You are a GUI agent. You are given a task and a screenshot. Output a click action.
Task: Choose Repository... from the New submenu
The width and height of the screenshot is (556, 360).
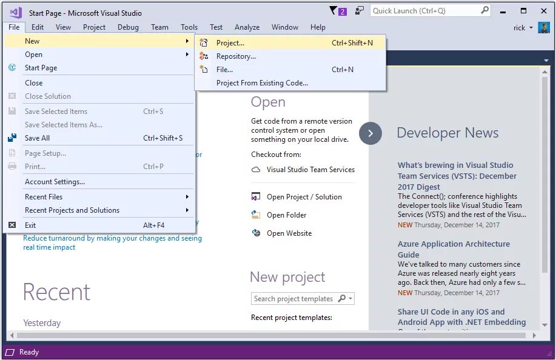point(290,56)
